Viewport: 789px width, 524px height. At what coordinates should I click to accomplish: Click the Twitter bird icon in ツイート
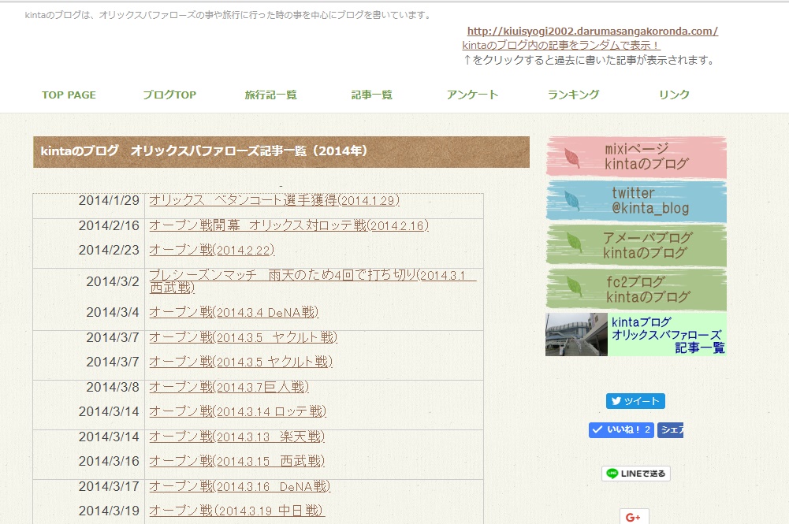[x=616, y=401]
